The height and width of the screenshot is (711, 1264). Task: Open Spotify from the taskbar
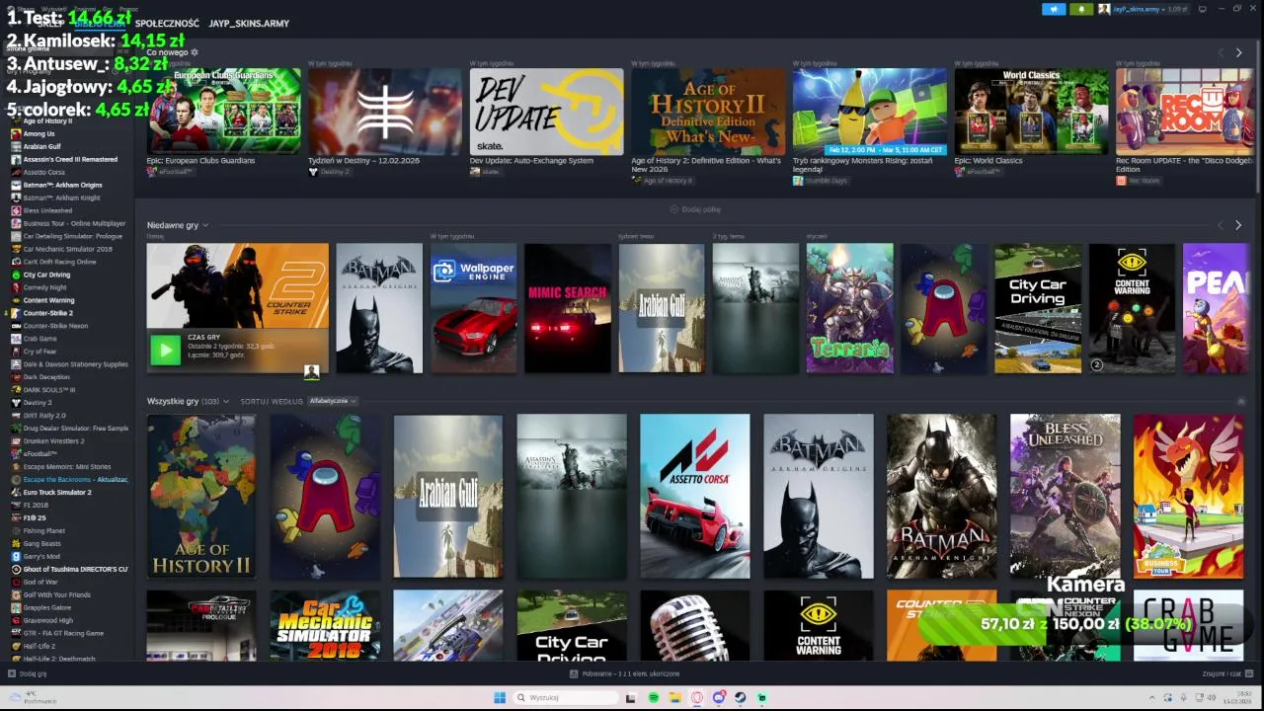click(654, 698)
